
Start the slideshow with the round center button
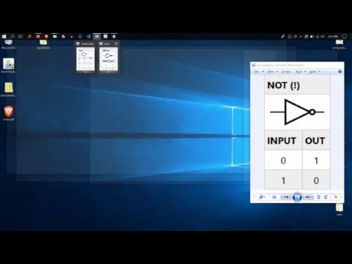pos(297,197)
